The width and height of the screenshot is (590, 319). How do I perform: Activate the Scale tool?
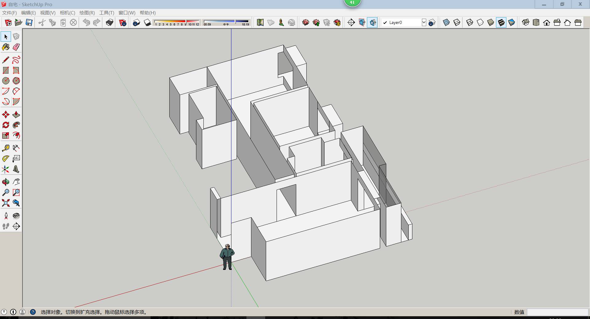click(6, 135)
